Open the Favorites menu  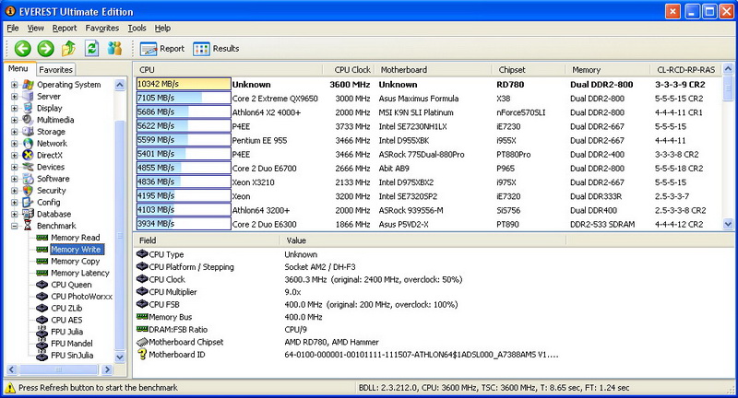102,29
